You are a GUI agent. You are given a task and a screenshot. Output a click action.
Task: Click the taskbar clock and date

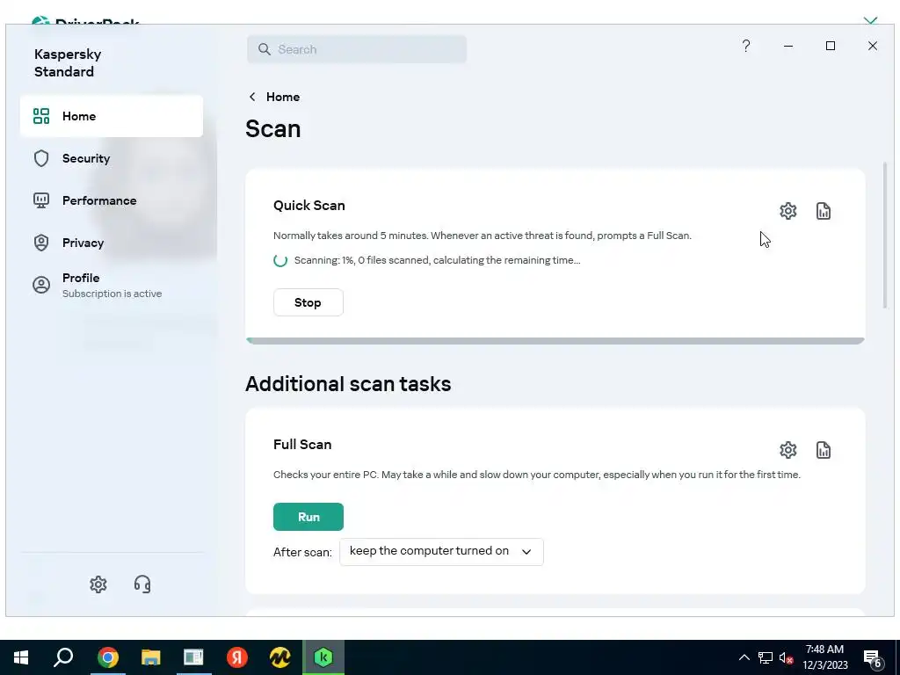click(824, 657)
